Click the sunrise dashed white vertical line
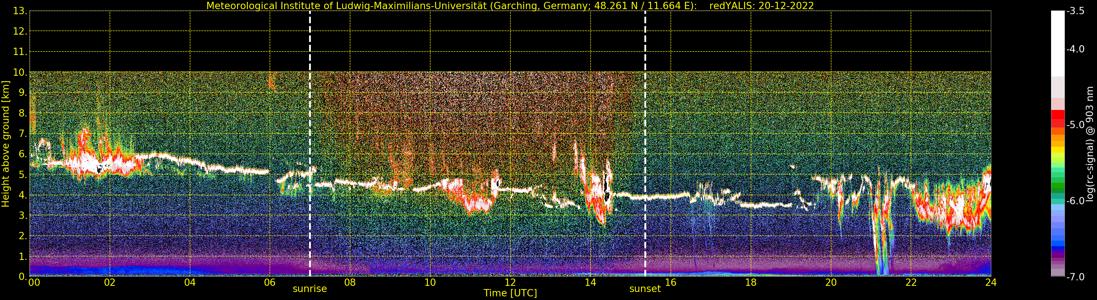 pyautogui.click(x=309, y=144)
